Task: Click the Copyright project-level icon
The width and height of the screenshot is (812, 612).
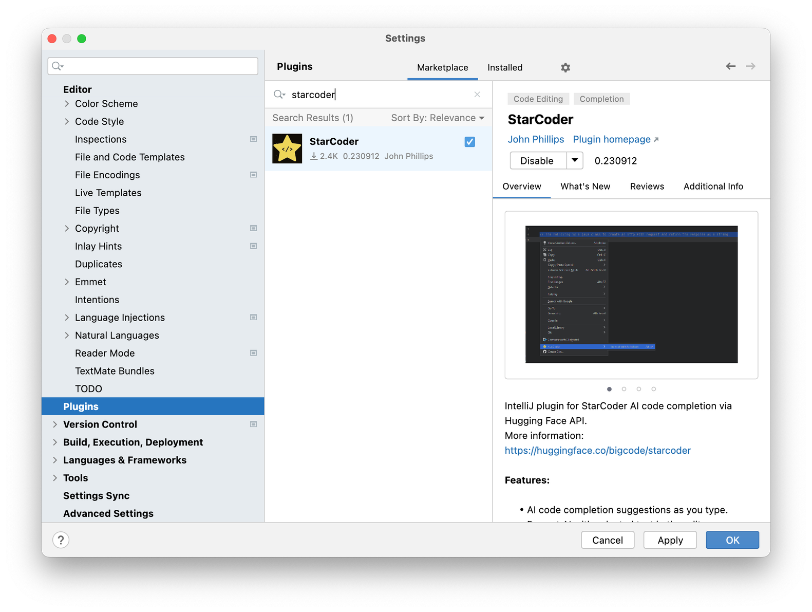Action: pyautogui.click(x=253, y=228)
